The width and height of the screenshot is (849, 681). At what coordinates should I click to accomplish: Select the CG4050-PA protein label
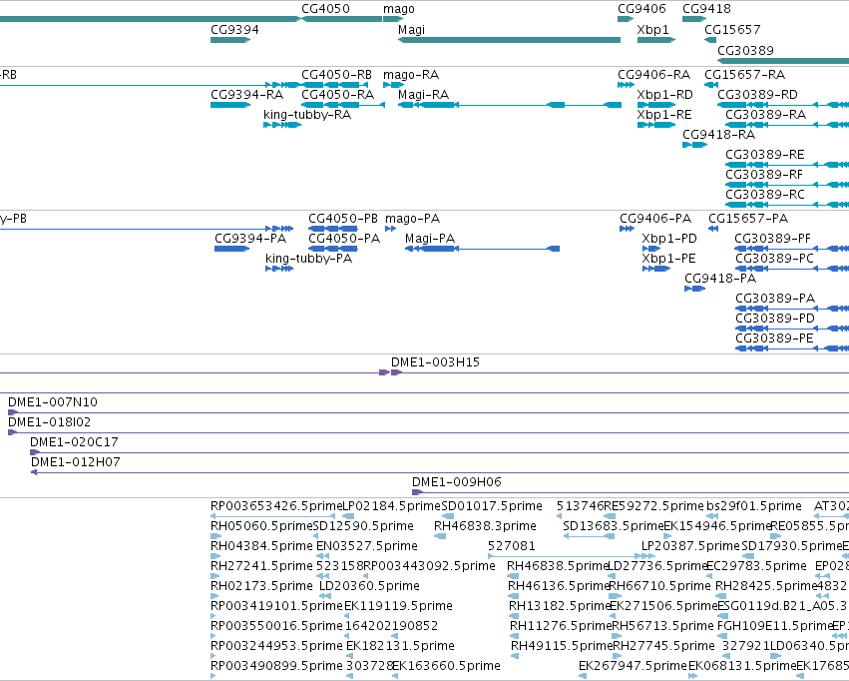(344, 239)
